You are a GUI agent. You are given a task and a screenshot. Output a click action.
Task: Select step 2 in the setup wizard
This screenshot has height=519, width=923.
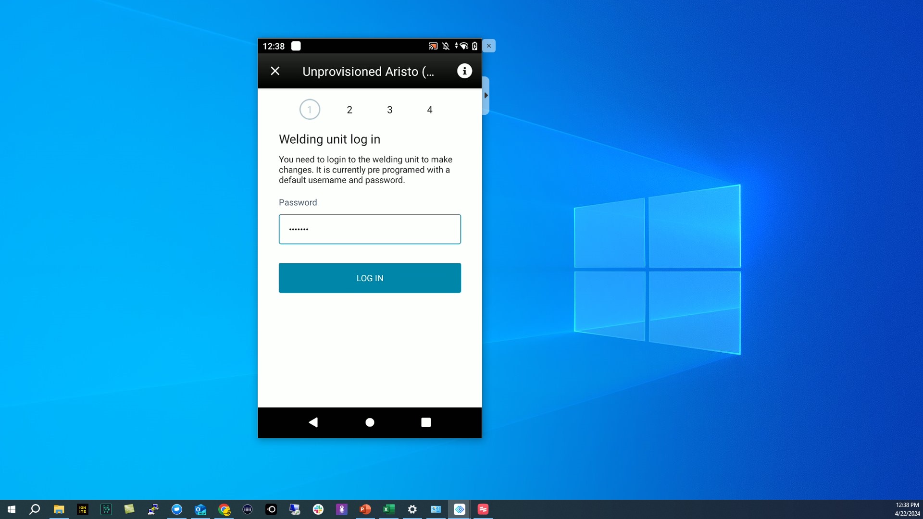(349, 110)
